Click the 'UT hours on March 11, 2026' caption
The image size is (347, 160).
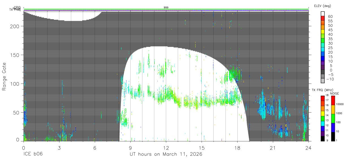click(166, 155)
